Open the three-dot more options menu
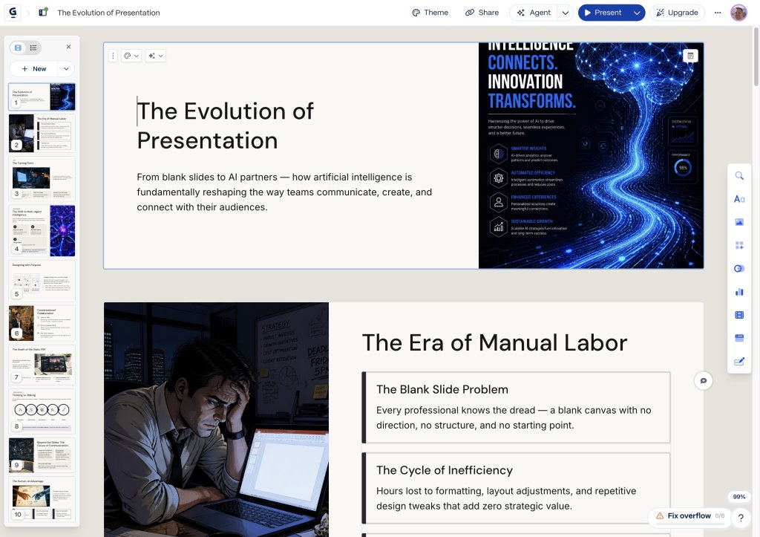The image size is (760, 537). (718, 13)
